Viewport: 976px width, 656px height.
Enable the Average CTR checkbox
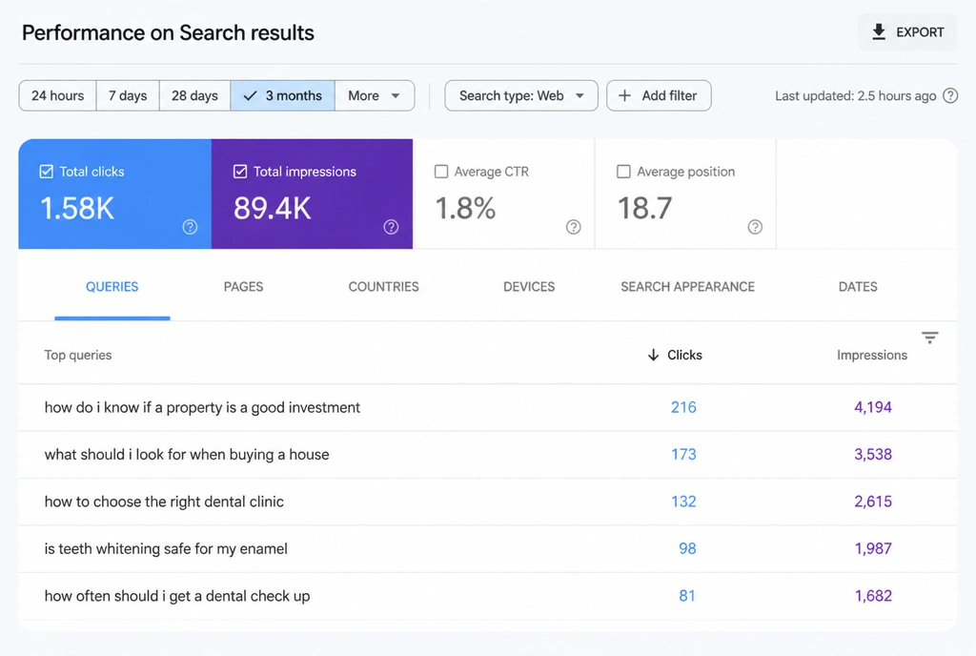pyautogui.click(x=440, y=172)
